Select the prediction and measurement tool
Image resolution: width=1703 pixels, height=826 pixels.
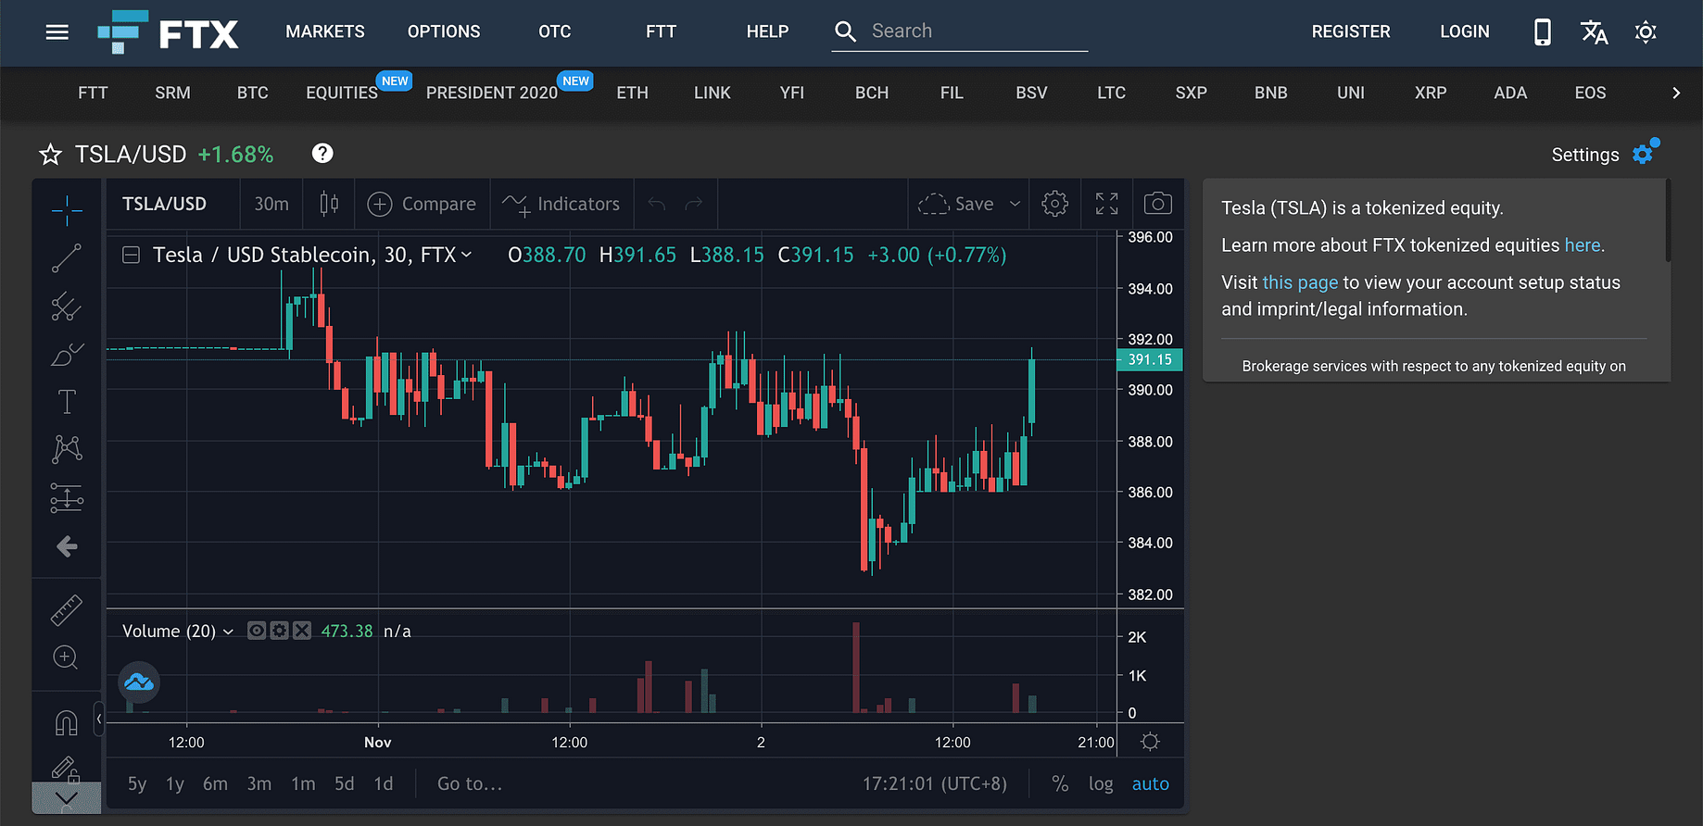click(67, 498)
